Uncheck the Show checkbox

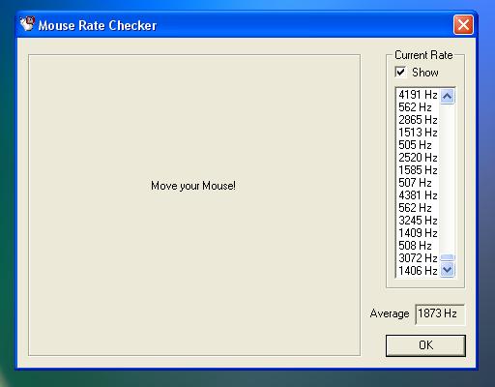tap(400, 72)
